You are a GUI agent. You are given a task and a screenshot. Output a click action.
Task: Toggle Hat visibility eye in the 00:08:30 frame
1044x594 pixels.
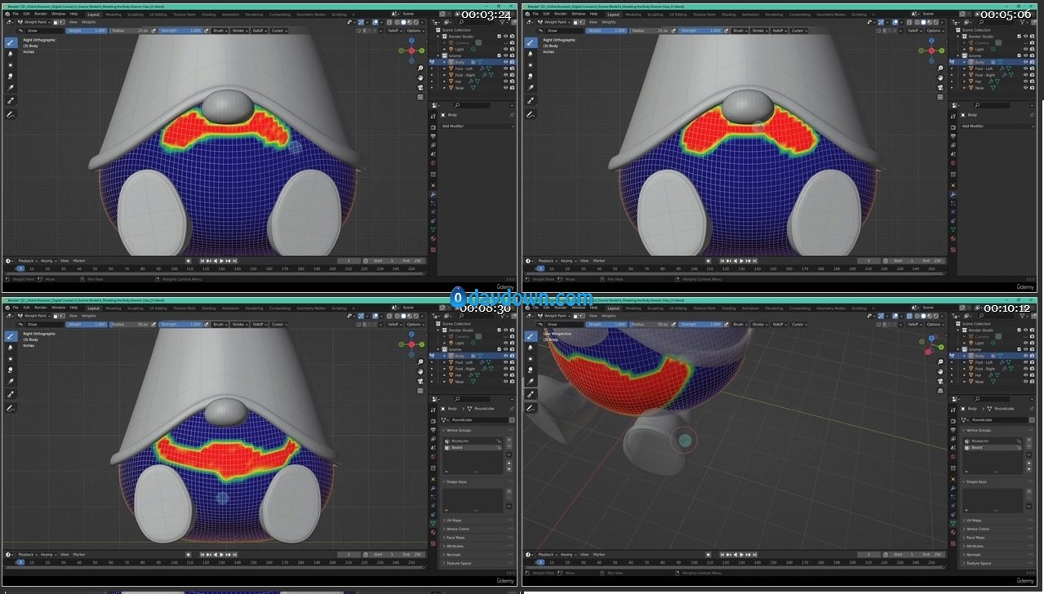(x=506, y=375)
